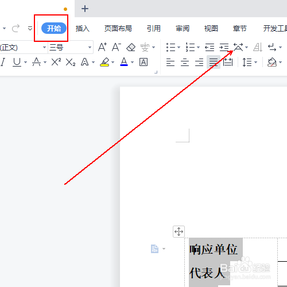Toggle underline formatting
The width and height of the screenshot is (287, 287).
[x=17, y=62]
